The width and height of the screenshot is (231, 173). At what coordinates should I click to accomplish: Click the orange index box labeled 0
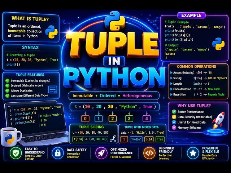(x=85, y=119)
